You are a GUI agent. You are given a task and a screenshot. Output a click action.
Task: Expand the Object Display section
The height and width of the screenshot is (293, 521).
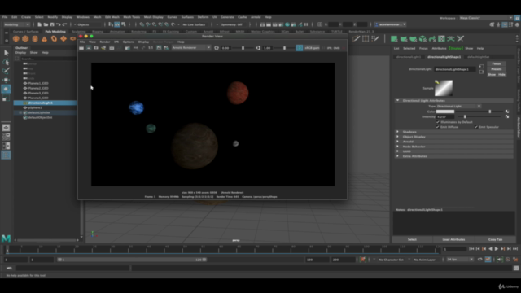pos(397,137)
